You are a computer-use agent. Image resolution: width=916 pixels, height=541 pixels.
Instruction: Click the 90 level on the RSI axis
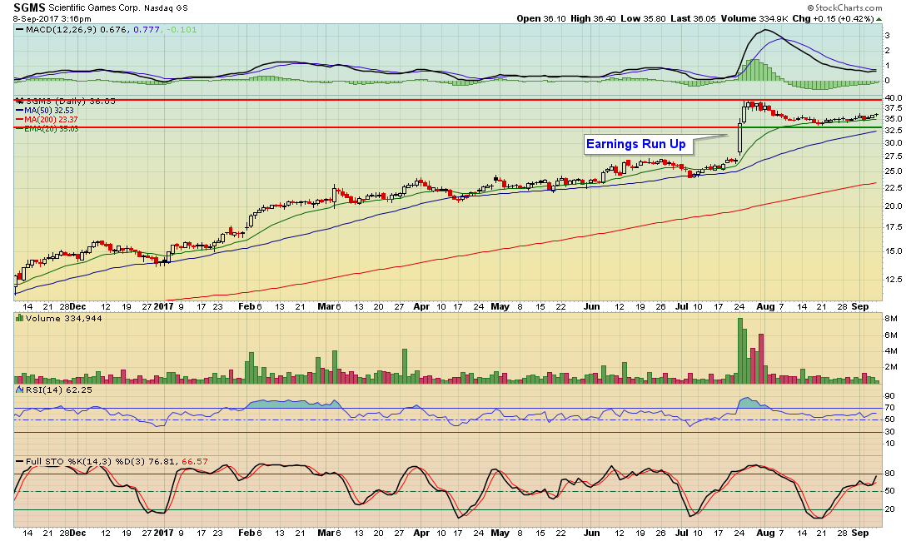pyautogui.click(x=889, y=395)
